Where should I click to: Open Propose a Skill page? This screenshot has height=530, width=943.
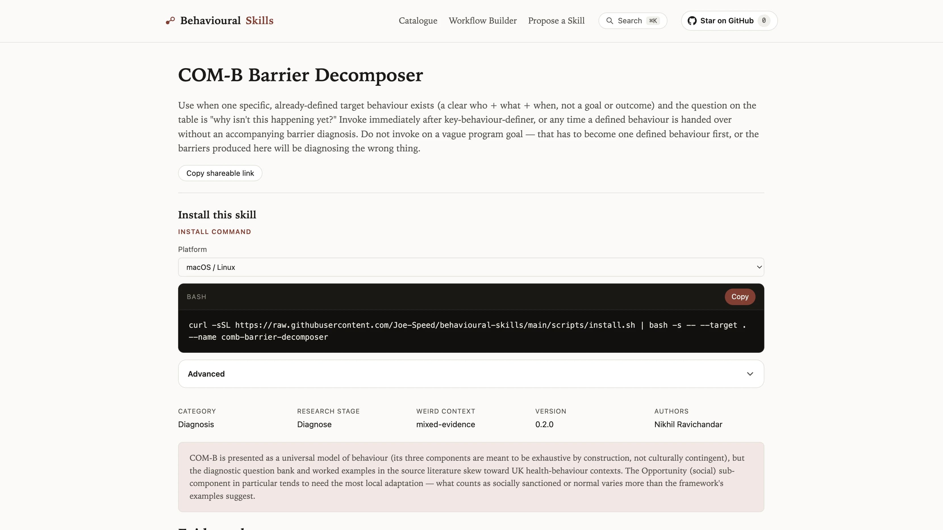(556, 21)
